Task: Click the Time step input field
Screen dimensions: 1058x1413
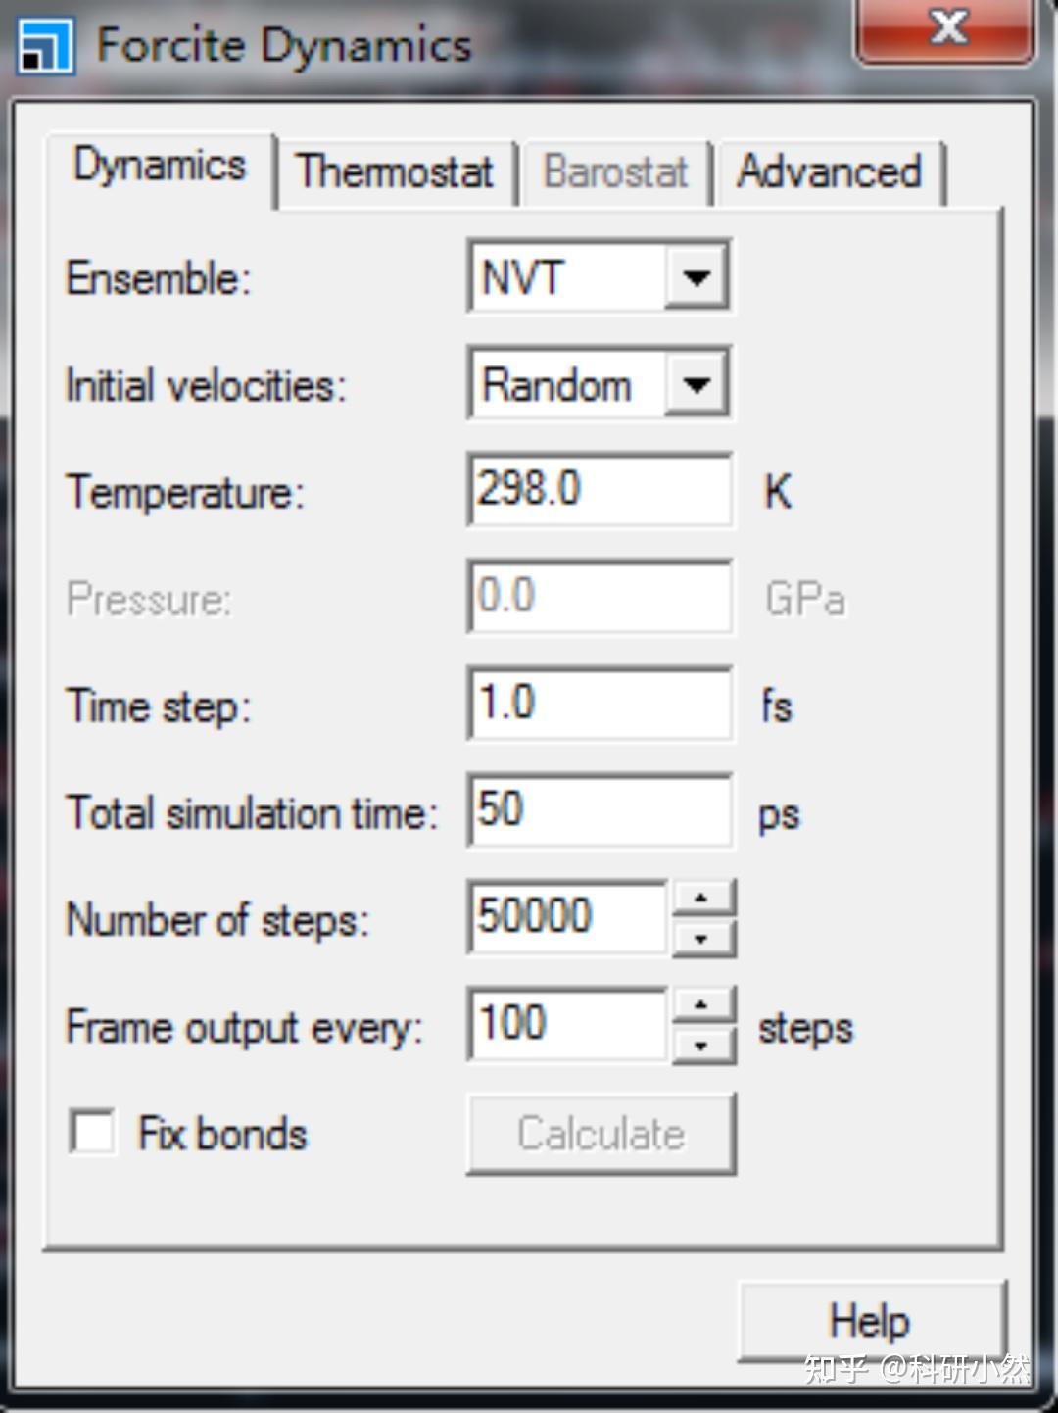Action: point(600,703)
